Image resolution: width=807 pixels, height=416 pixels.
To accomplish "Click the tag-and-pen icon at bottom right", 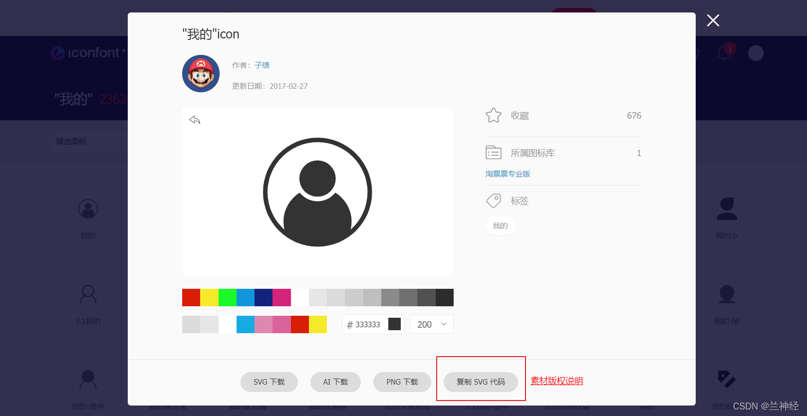I will point(727,380).
